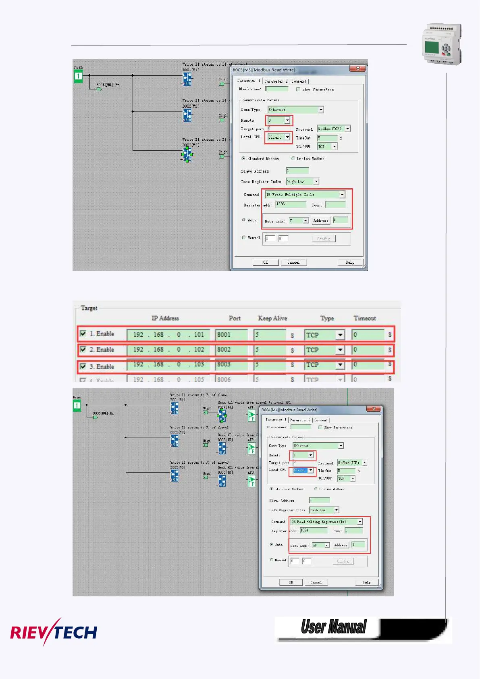This screenshot has height=679, width=480.
Task: Select the B004[M4] Modbus block icon
Action: [x=222, y=415]
